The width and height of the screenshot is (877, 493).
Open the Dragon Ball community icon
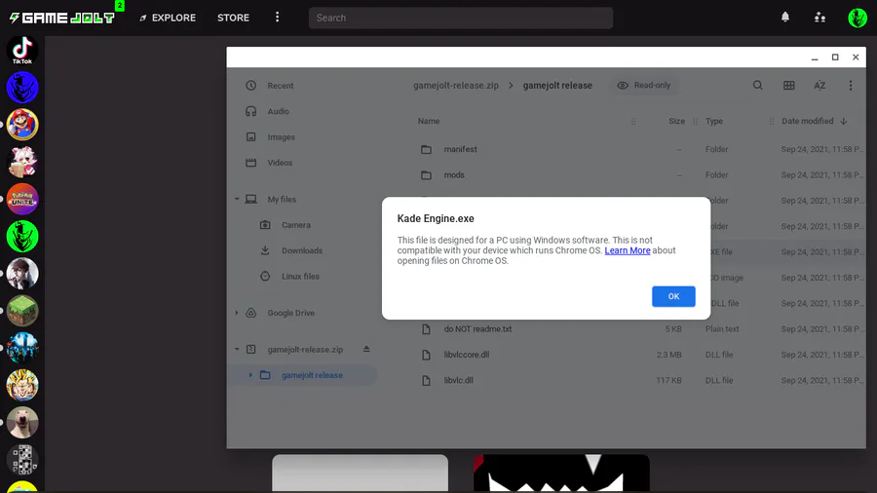click(x=22, y=385)
